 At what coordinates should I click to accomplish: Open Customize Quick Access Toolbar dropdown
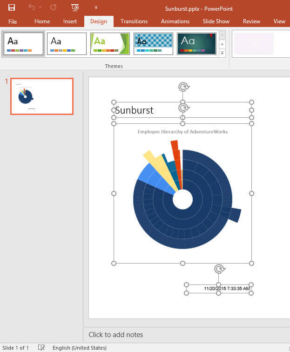[96, 7]
